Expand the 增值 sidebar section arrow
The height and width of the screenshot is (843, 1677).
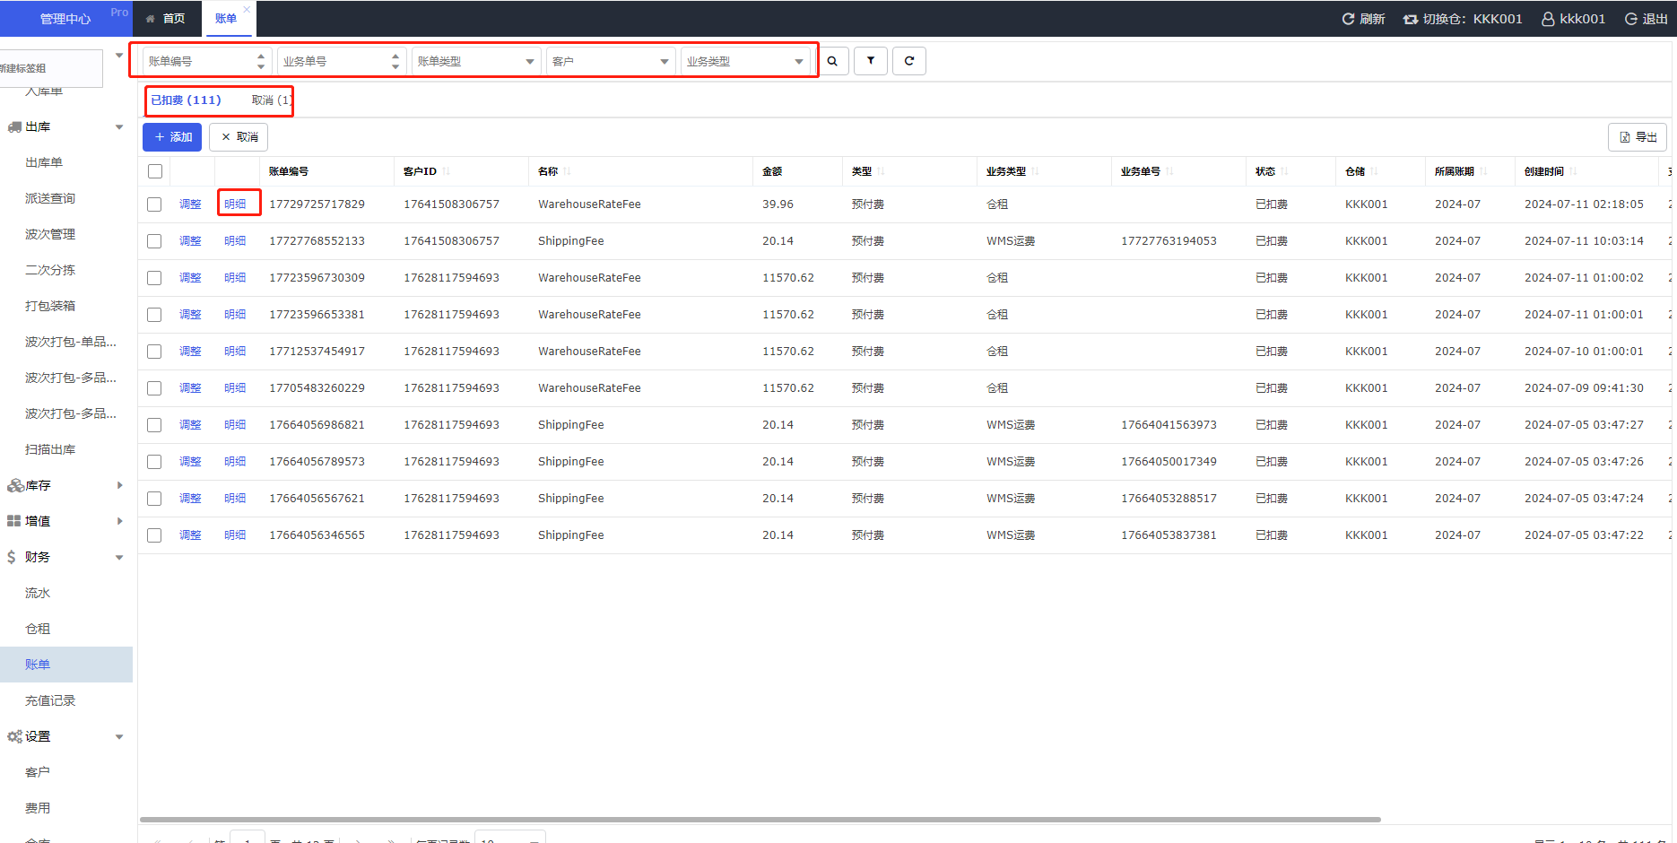tap(120, 521)
